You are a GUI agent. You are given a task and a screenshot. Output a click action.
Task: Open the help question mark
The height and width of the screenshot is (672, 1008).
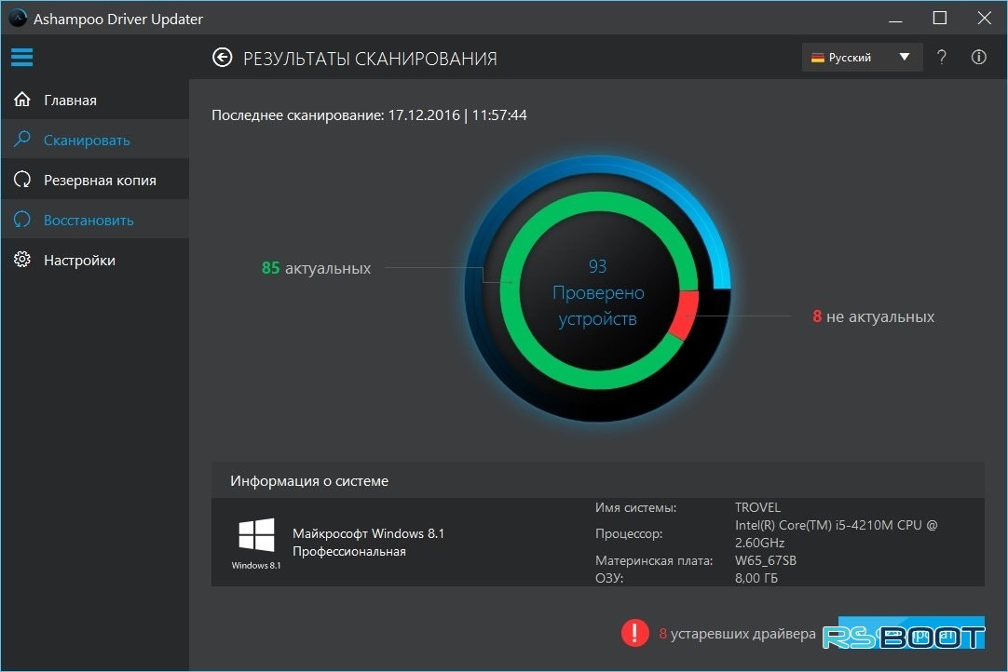point(942,57)
